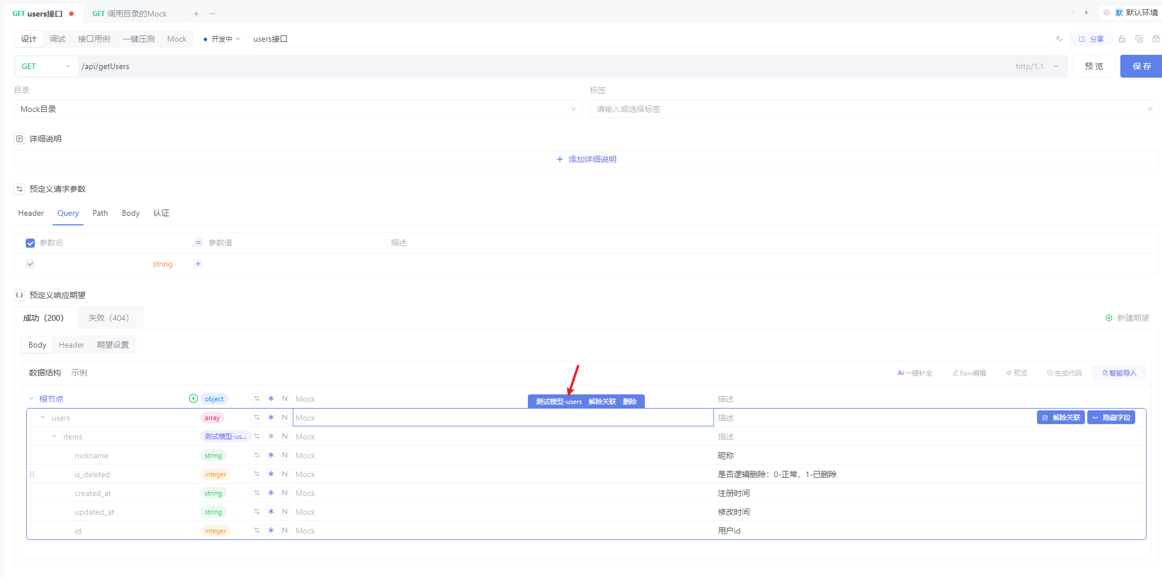Open the string type selector for query parameter

coord(162,264)
